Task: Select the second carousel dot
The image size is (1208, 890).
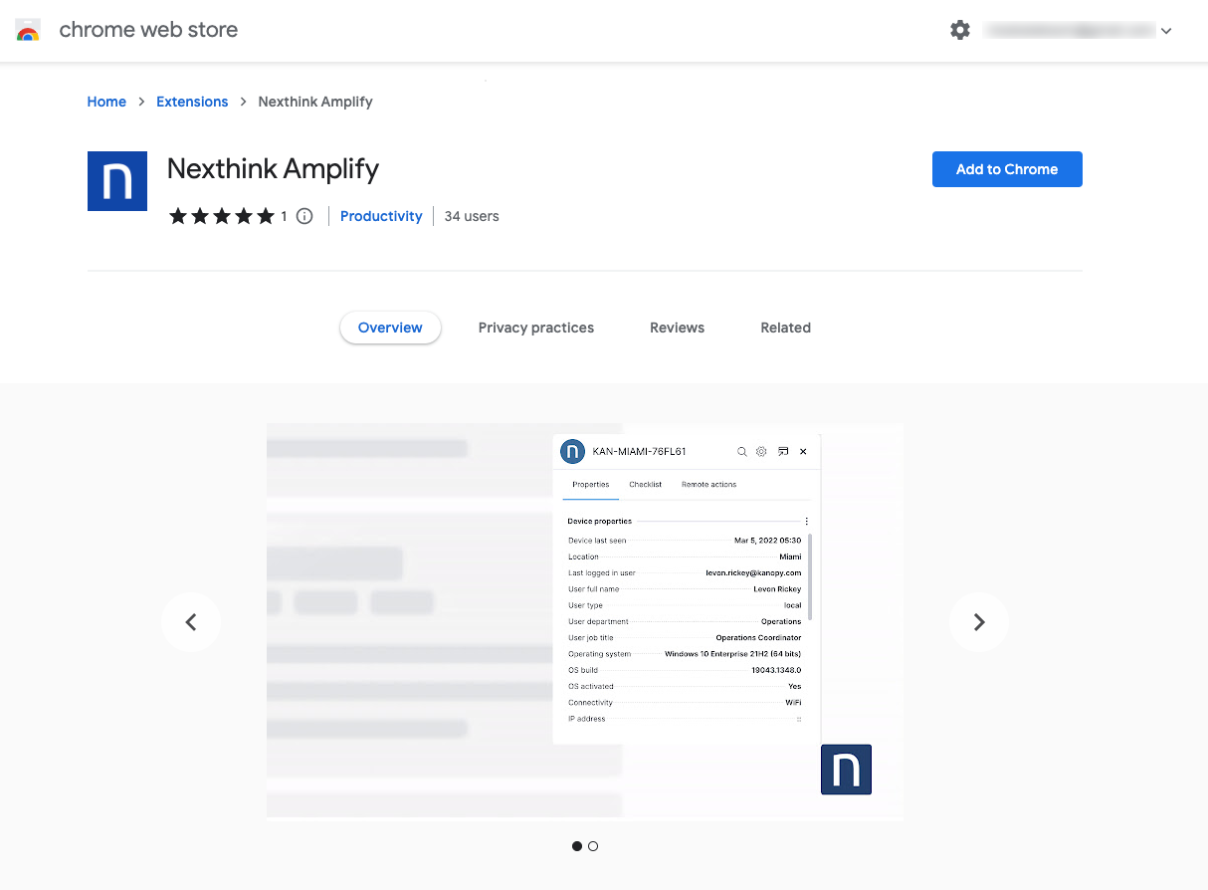Action: [593, 845]
